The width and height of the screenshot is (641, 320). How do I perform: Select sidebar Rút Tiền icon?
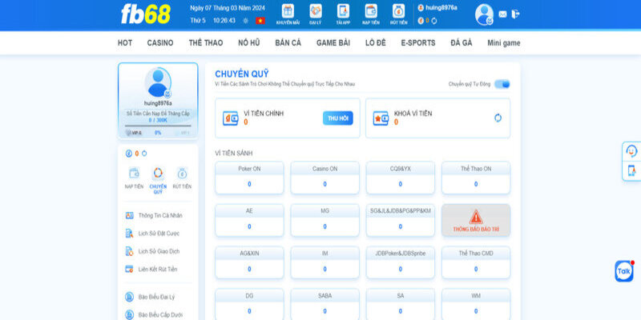pyautogui.click(x=182, y=173)
